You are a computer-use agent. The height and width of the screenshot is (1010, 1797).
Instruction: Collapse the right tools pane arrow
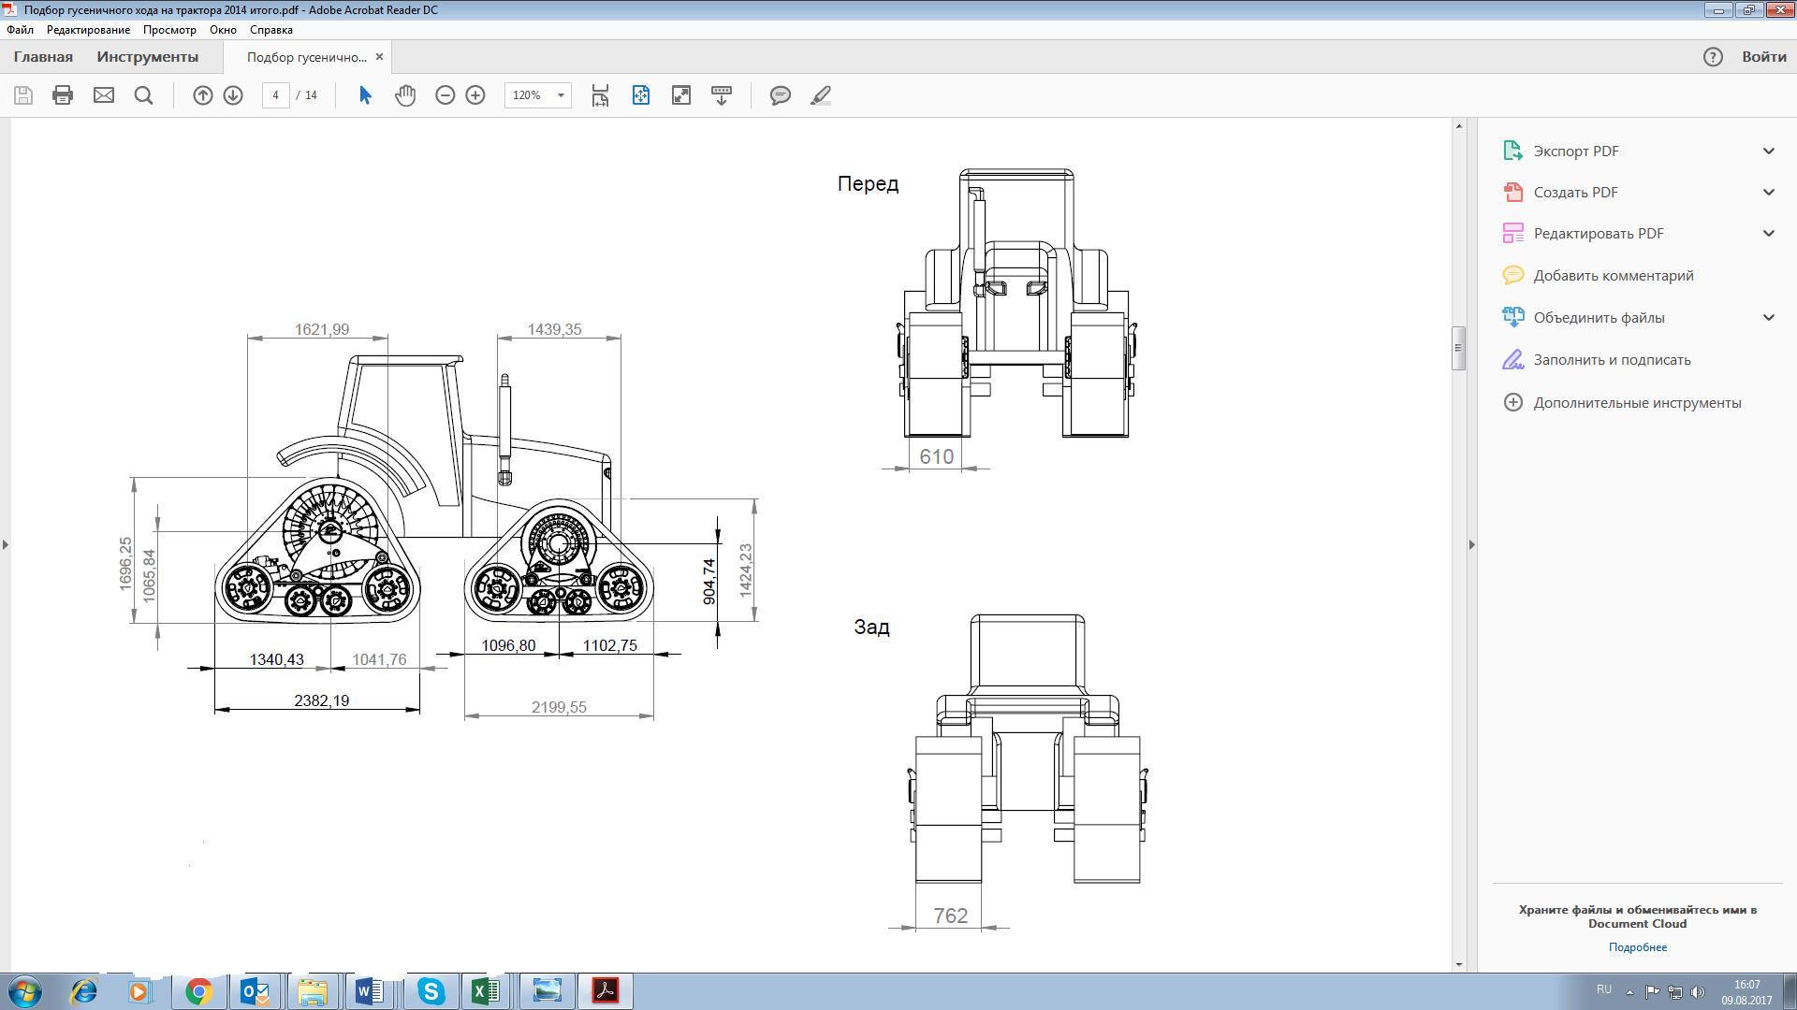pyautogui.click(x=1471, y=544)
